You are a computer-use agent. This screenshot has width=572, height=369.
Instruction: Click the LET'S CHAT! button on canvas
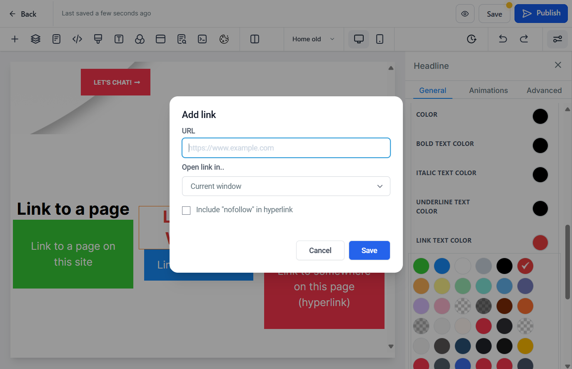click(115, 82)
